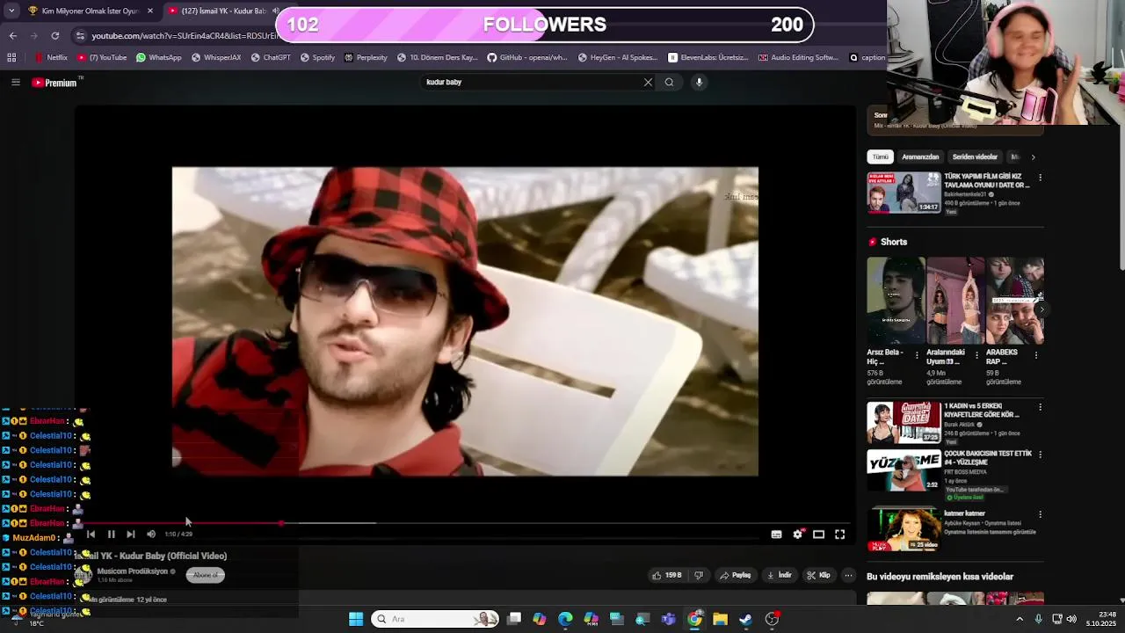Open the Spotify bookmark
The width and height of the screenshot is (1125, 633).
[318, 57]
